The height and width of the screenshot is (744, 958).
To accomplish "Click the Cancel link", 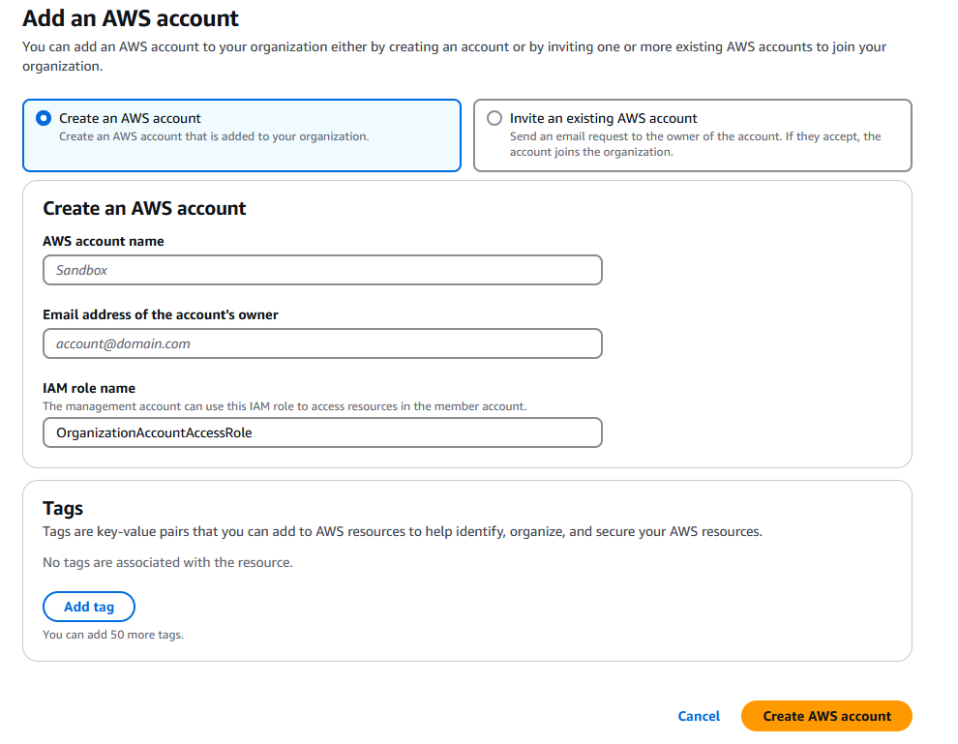I will click(699, 716).
